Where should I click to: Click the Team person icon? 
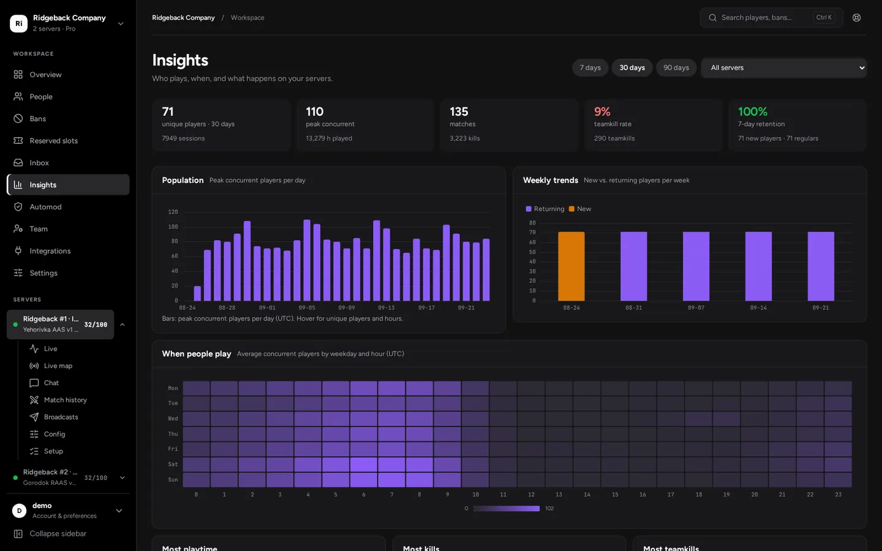tap(18, 229)
